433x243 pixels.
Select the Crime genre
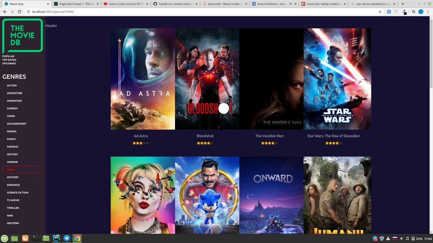pos(11,116)
